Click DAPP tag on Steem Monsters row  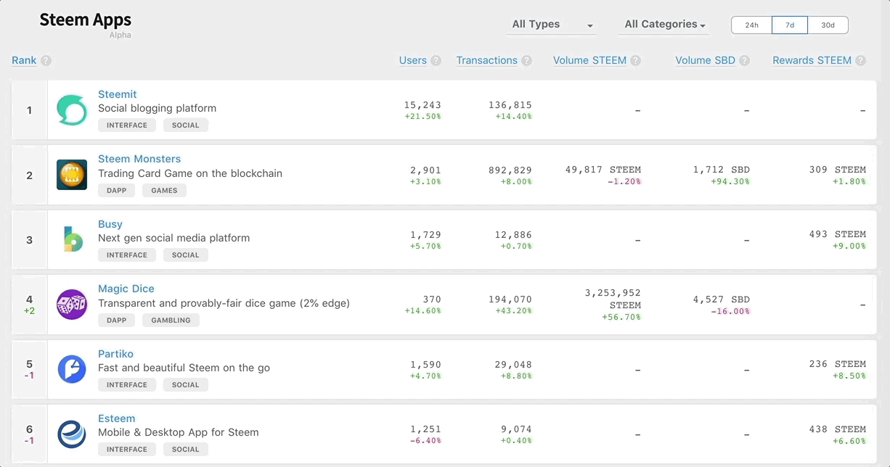[x=116, y=191]
